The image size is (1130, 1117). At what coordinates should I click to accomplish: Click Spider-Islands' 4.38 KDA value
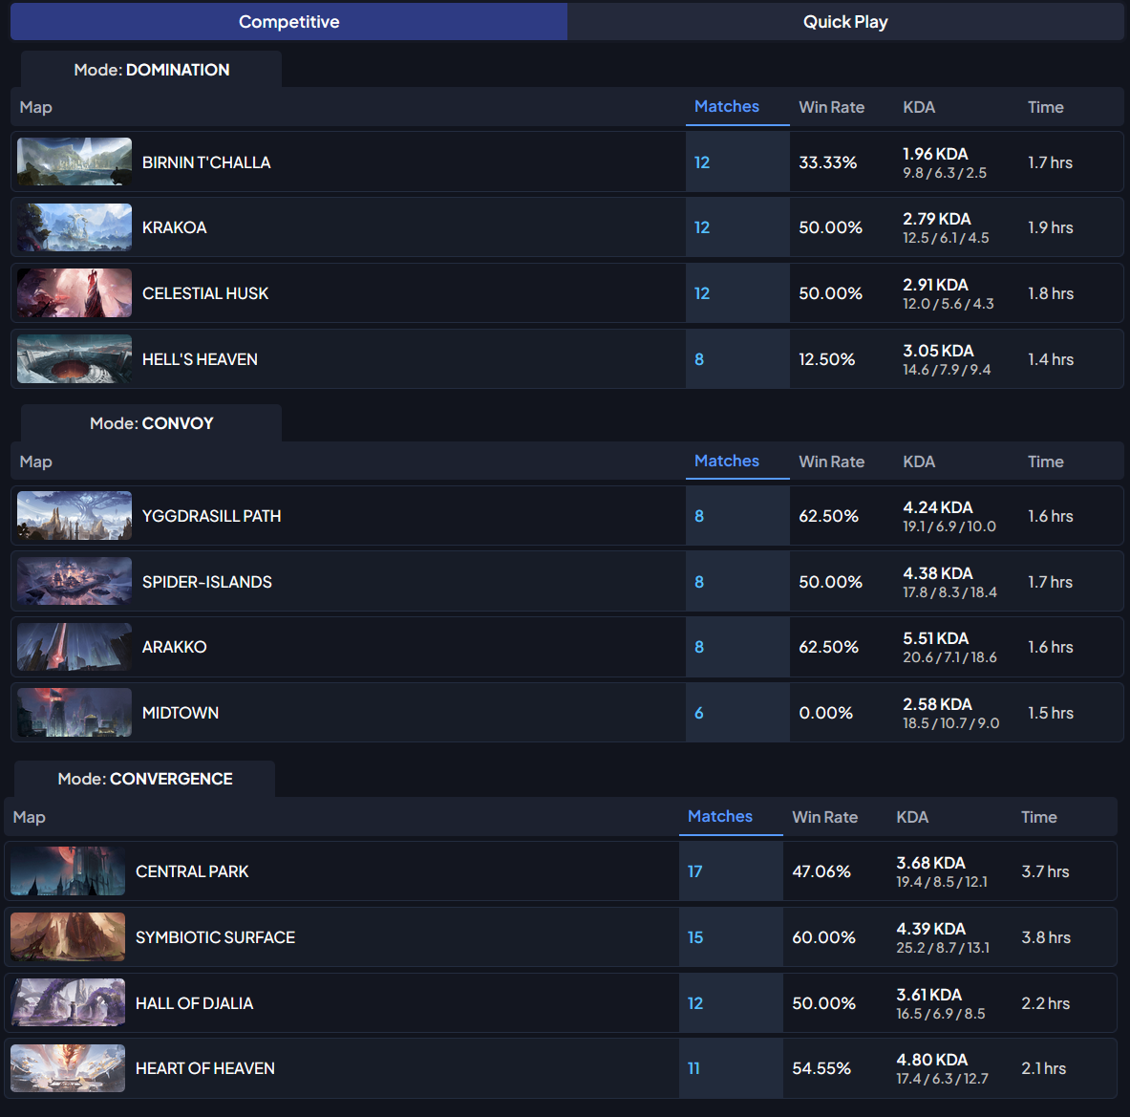(x=938, y=573)
